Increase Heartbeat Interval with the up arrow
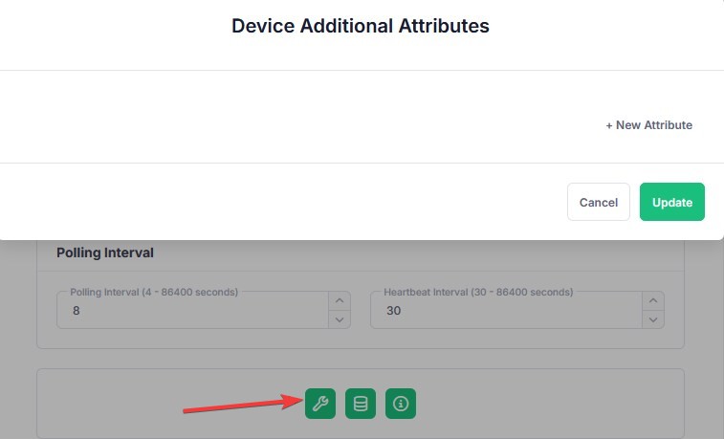Viewport: 724px width, 439px height. (x=653, y=300)
